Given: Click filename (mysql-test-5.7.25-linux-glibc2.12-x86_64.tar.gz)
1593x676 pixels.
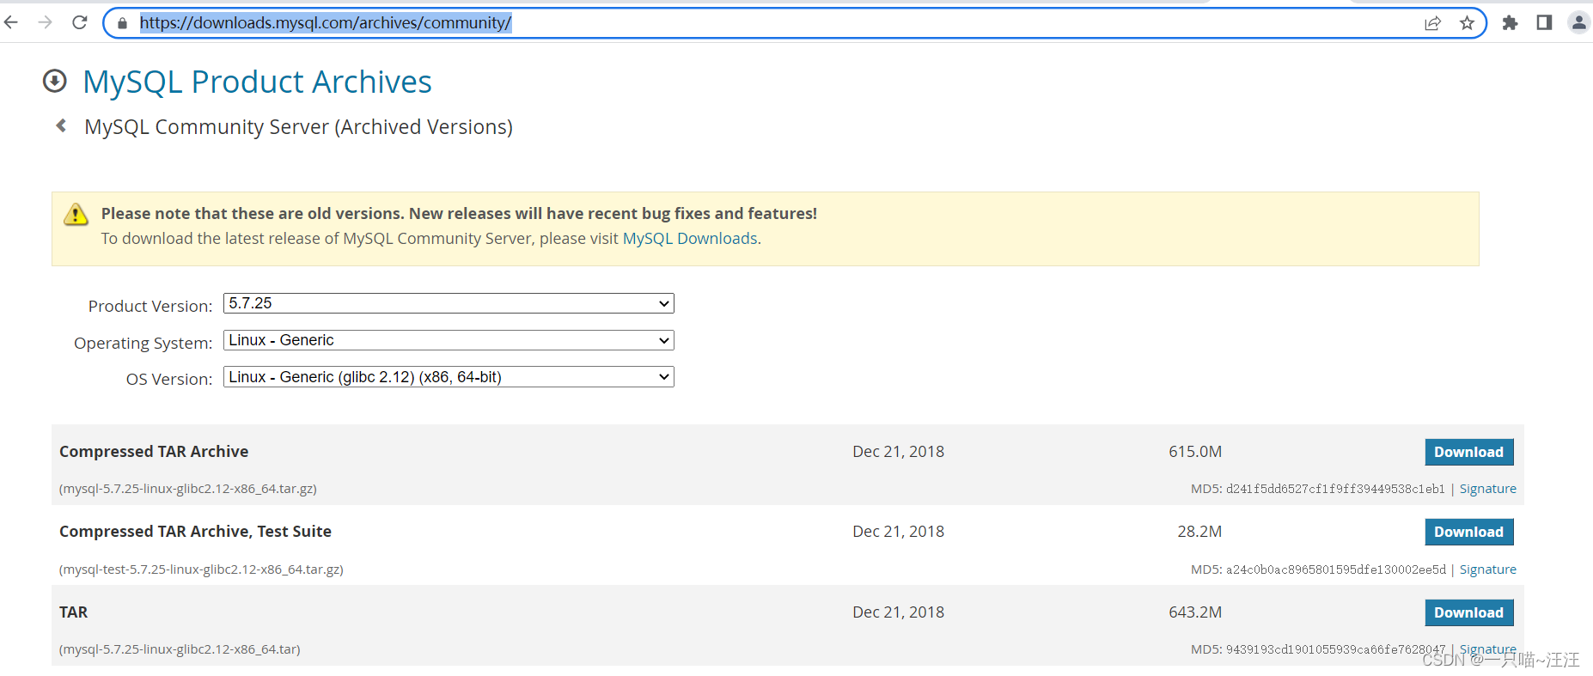Looking at the screenshot, I should (x=201, y=569).
